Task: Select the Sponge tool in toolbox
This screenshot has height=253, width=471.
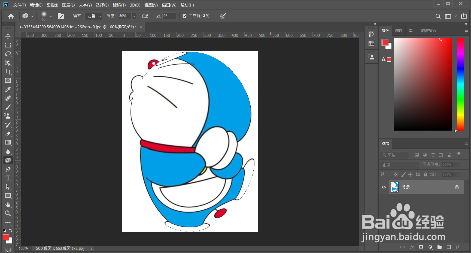Action: tap(8, 160)
